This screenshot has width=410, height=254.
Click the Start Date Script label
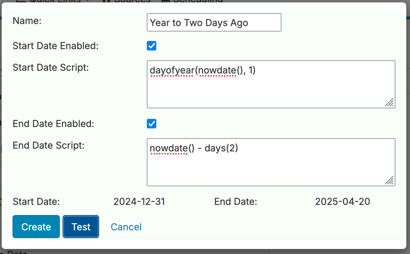[x=51, y=67]
